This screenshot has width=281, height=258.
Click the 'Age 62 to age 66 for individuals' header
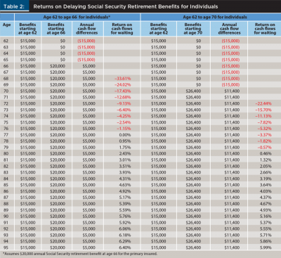click(77, 17)
